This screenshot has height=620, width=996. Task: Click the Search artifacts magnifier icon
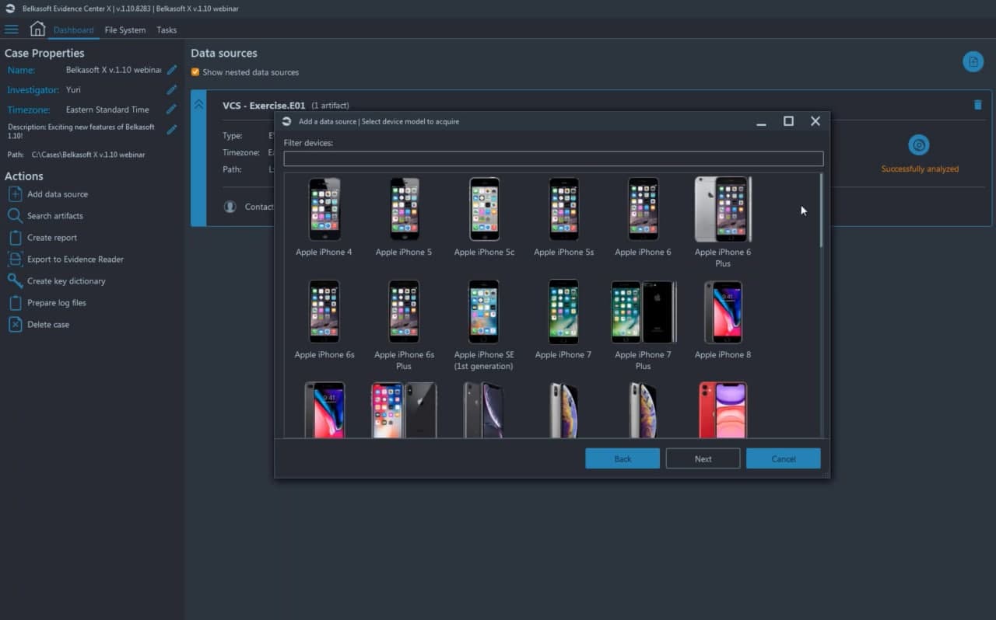coord(15,216)
